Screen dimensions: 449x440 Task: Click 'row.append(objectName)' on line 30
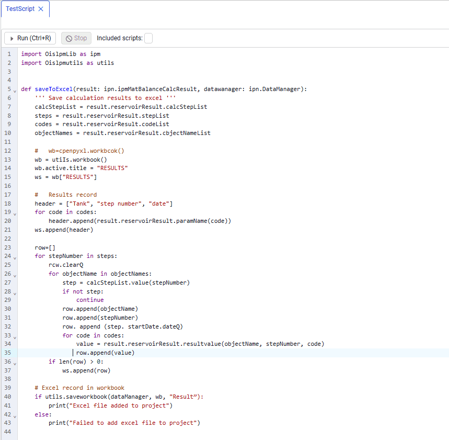pyautogui.click(x=100, y=309)
